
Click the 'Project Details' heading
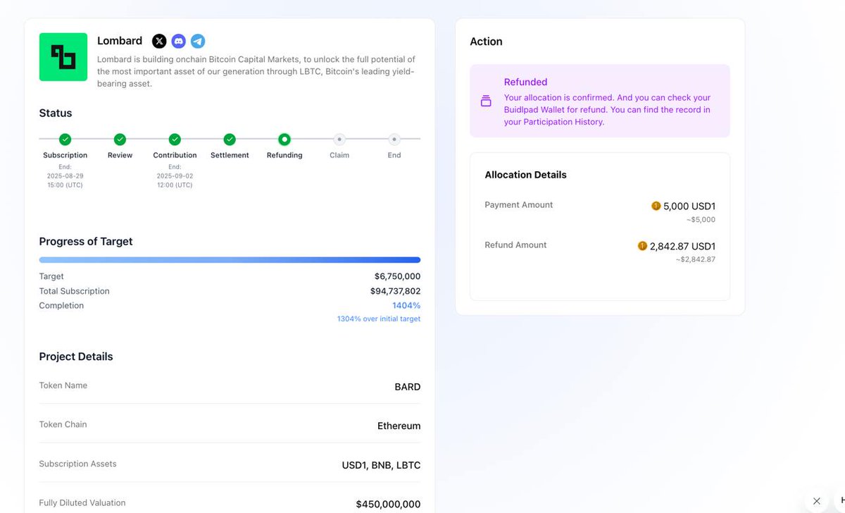(76, 357)
